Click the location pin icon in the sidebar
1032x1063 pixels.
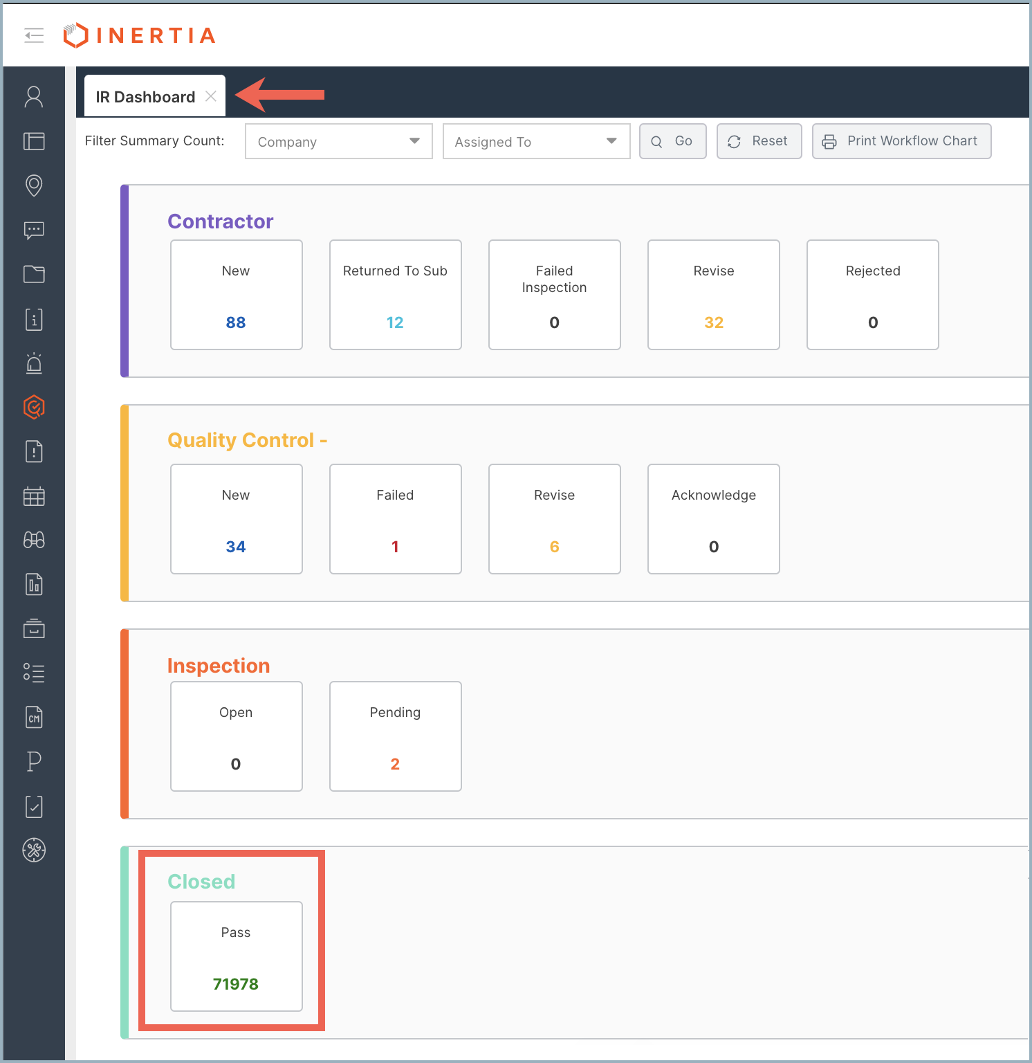point(34,185)
